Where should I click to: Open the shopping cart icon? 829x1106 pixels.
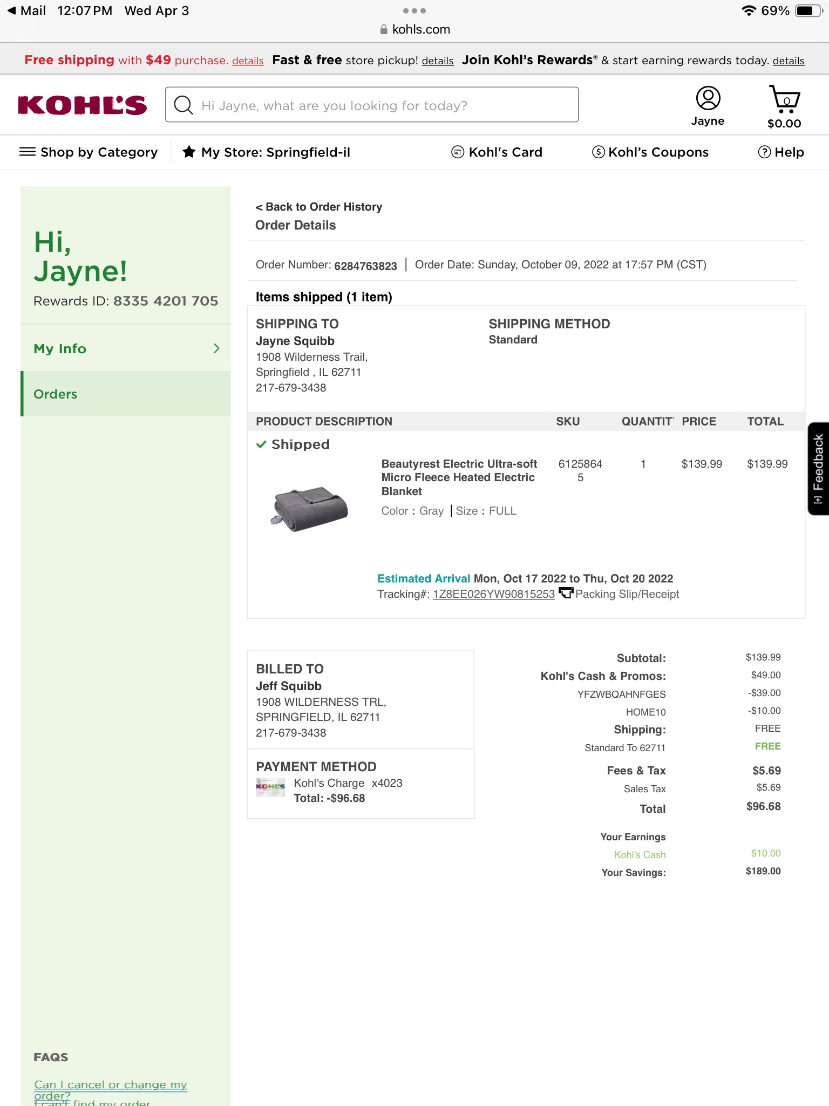pyautogui.click(x=784, y=99)
